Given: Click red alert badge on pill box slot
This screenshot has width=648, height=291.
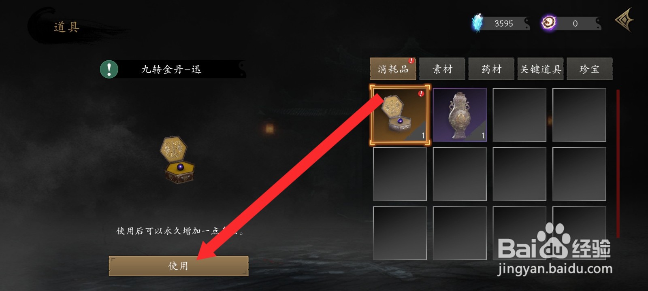Looking at the screenshot, I should coord(421,93).
